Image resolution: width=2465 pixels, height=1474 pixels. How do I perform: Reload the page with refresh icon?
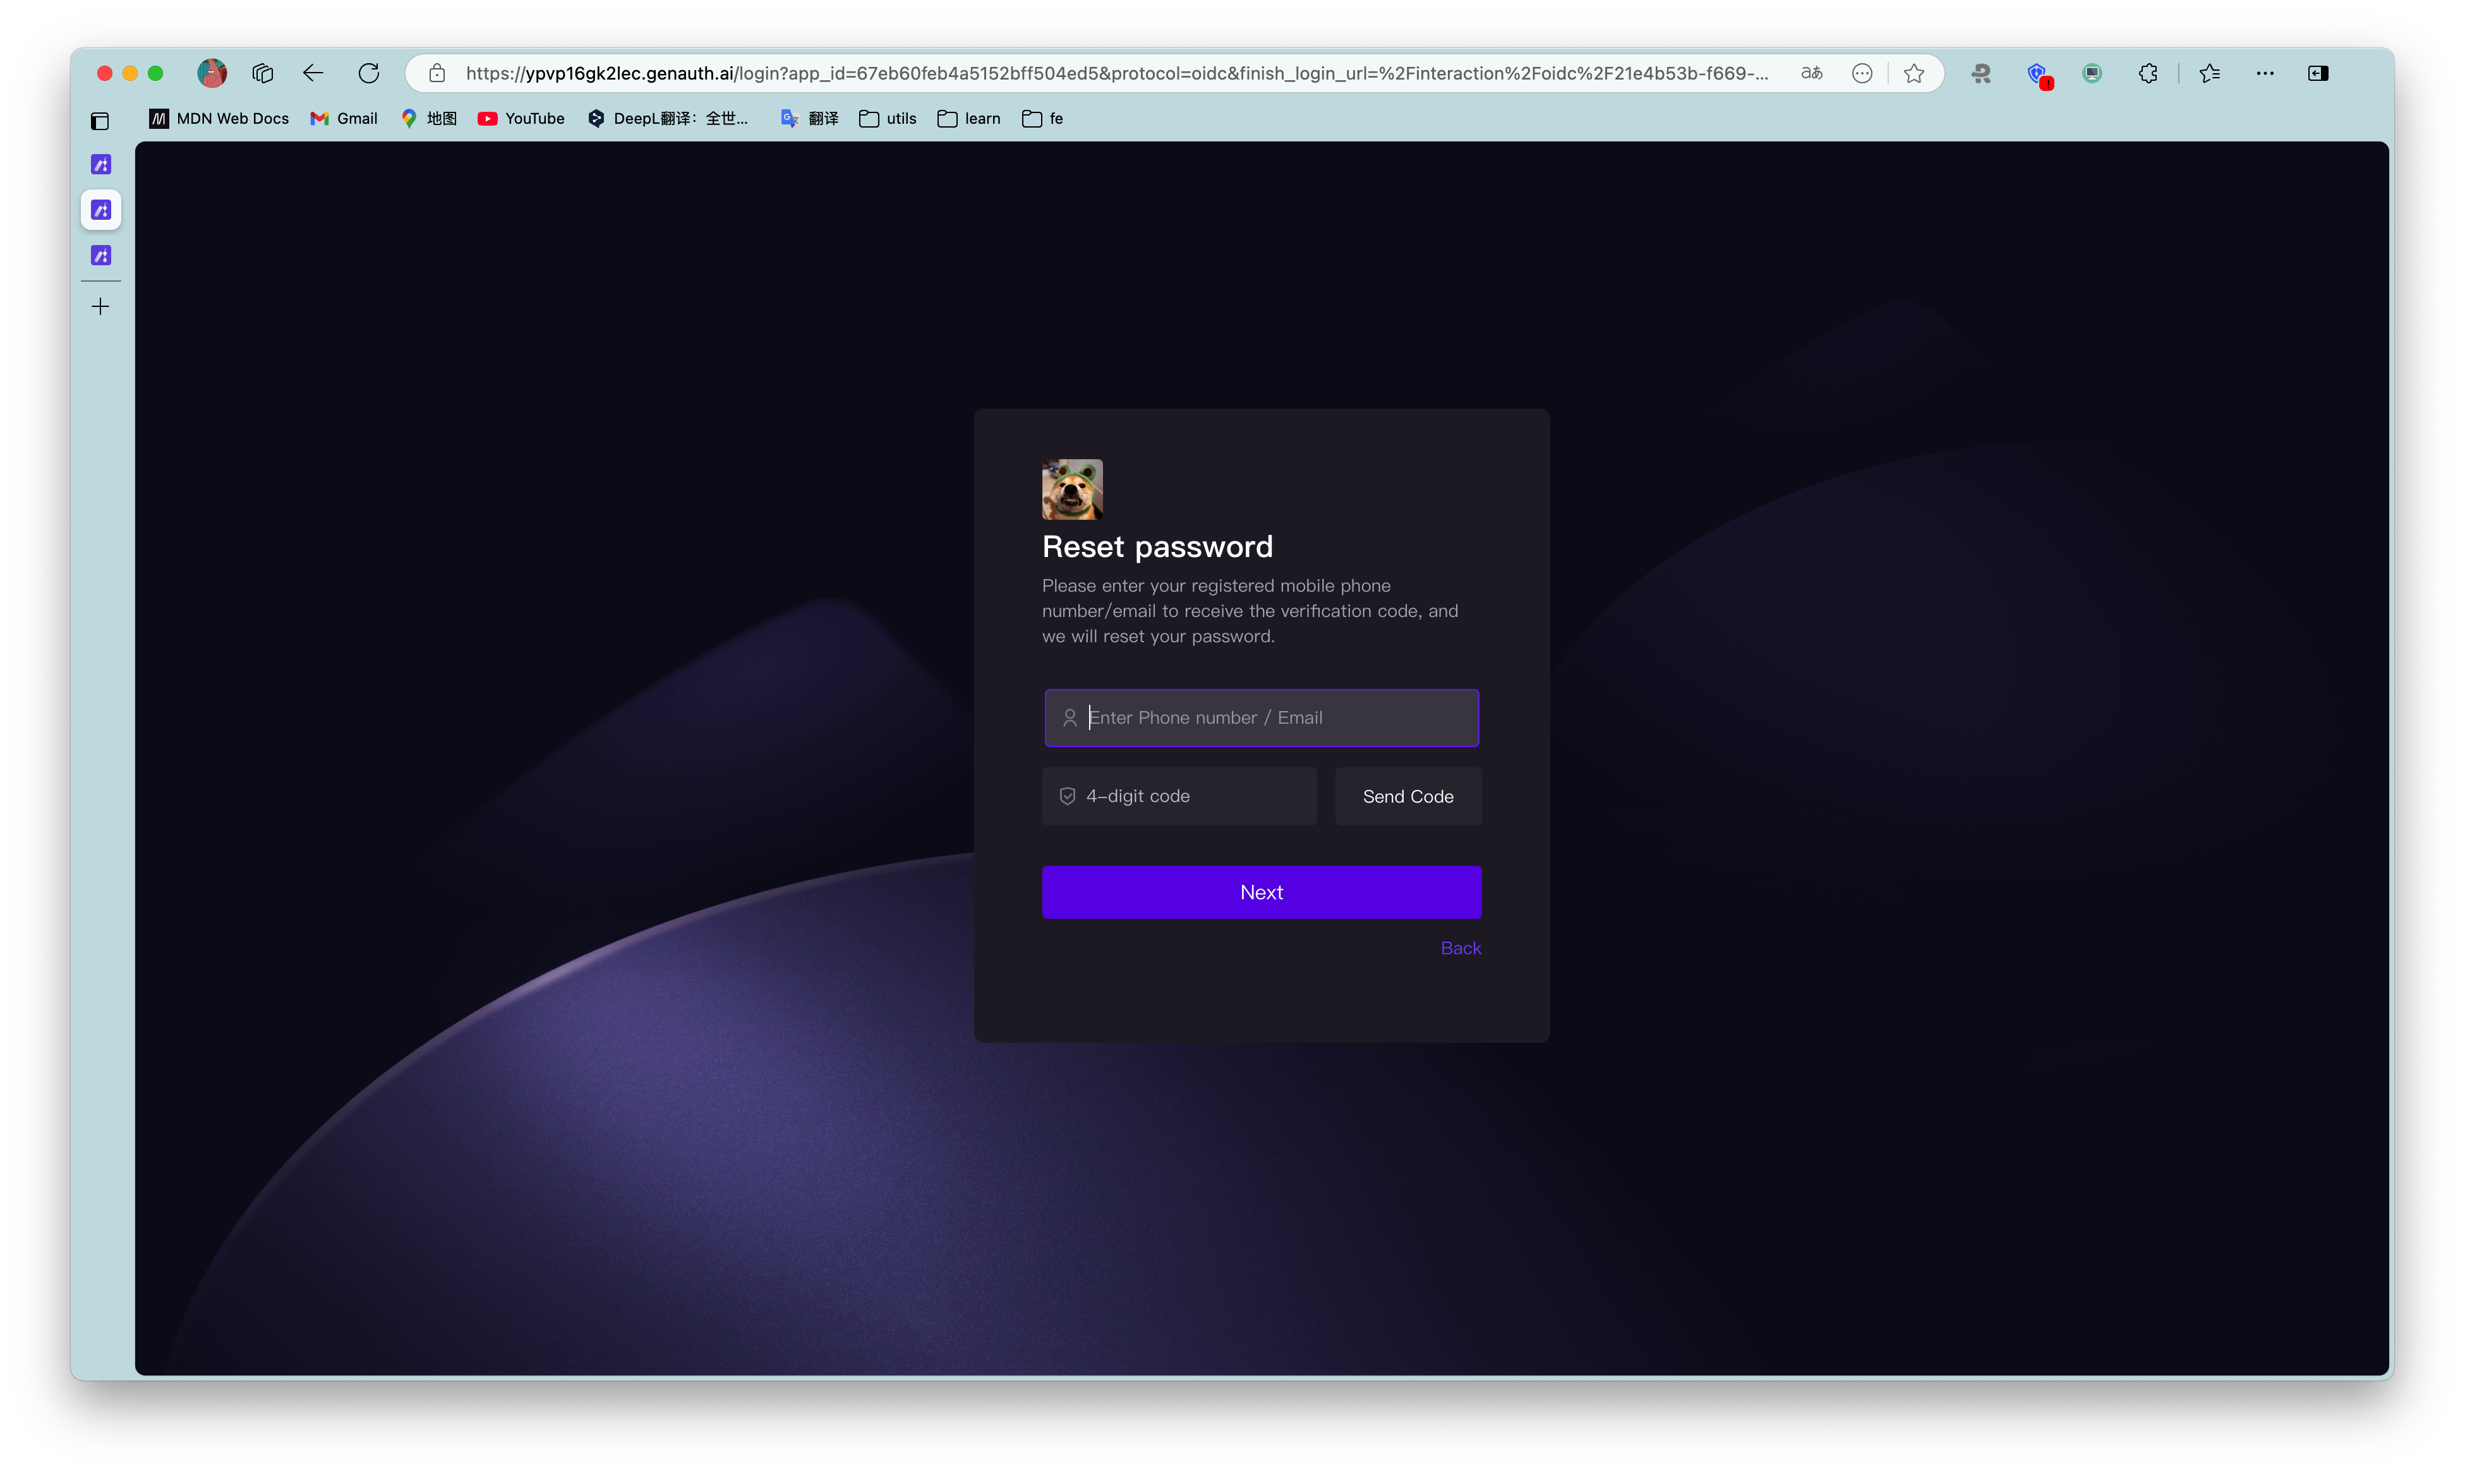click(x=368, y=73)
